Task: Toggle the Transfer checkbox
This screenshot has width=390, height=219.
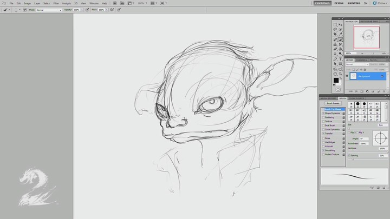Action: coord(323,134)
